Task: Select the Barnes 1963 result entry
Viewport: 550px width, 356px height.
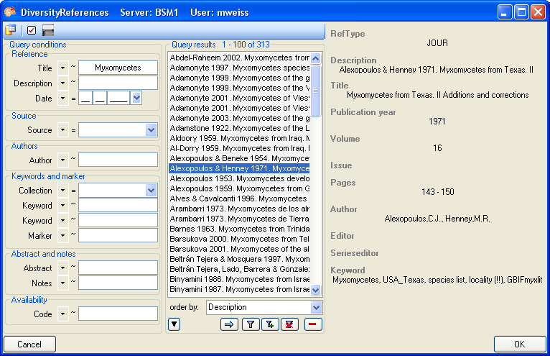Action: [239, 228]
